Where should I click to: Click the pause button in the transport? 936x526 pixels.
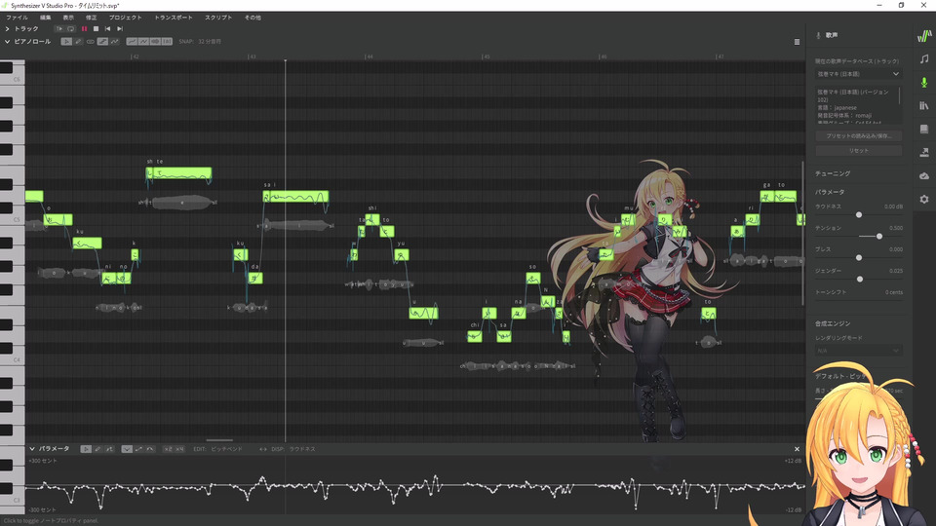(x=84, y=28)
